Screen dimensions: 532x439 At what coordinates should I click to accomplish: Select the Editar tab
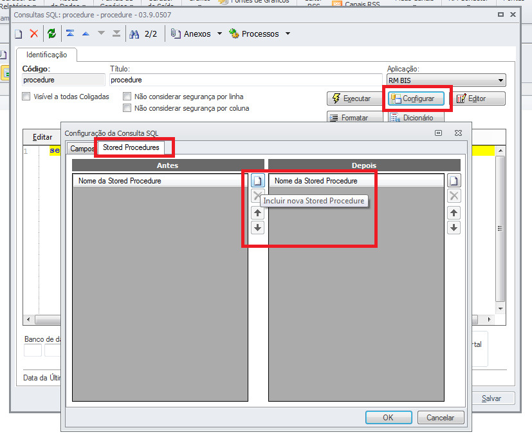coord(42,137)
